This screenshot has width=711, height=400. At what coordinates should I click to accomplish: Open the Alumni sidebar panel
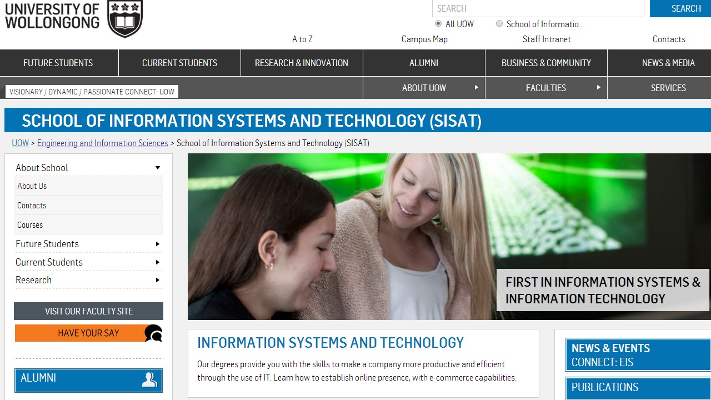click(89, 381)
